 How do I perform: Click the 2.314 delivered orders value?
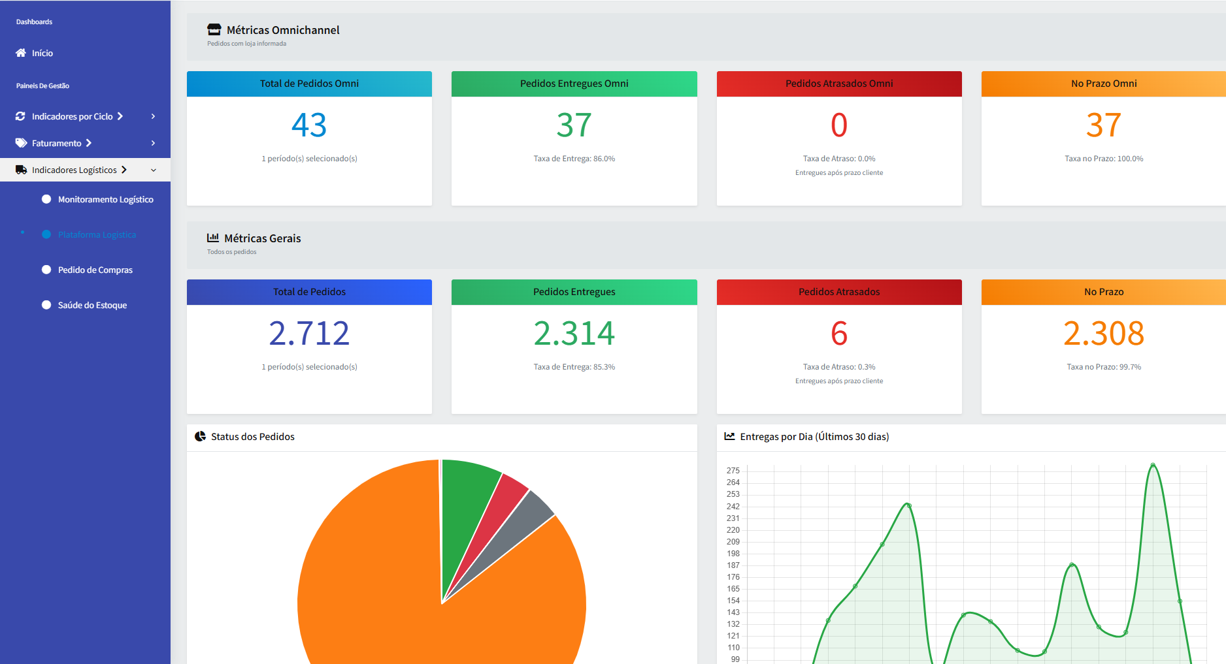click(574, 333)
